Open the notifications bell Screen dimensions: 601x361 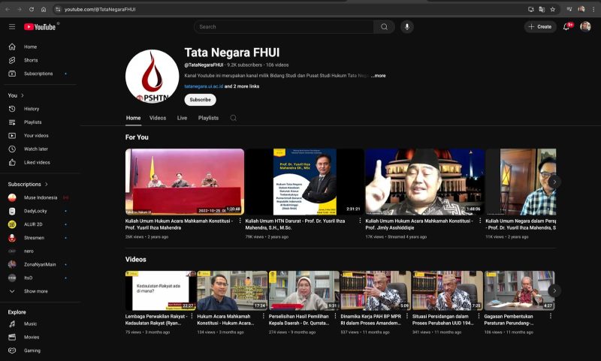point(566,27)
